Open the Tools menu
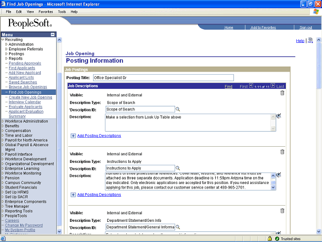 [x=62, y=12]
